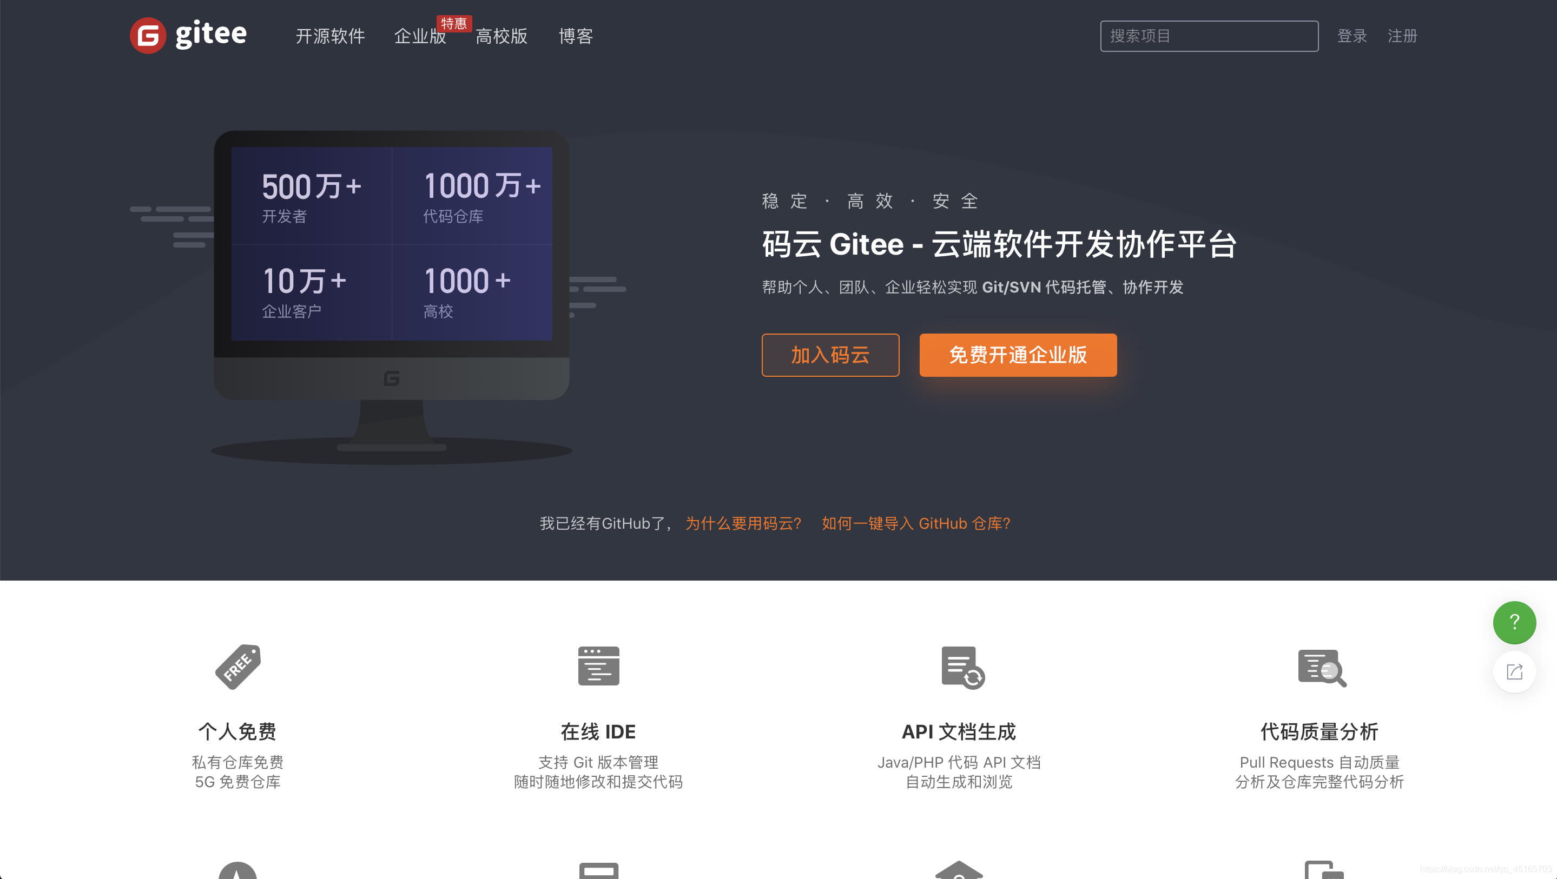This screenshot has width=1557, height=879.
Task: Click the 10万+ 企业客户 statistic
Action: 304,292
